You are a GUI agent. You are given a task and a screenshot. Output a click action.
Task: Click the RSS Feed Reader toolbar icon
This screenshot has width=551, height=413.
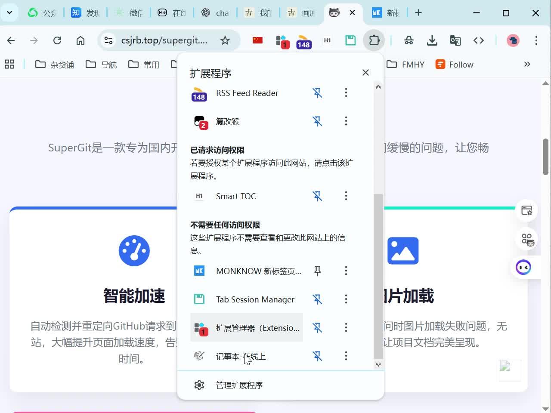[304, 41]
